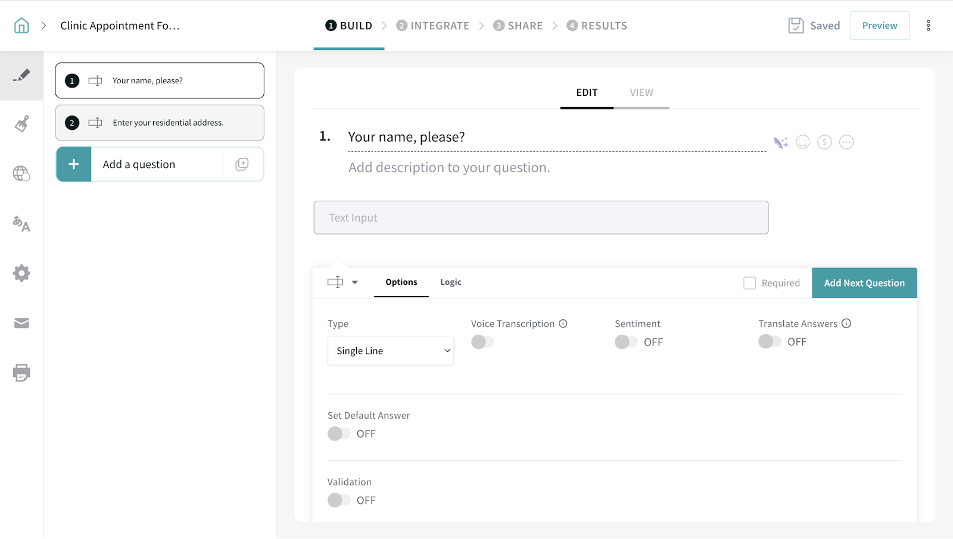This screenshot has height=539, width=953.
Task: Click the printer icon in sidebar
Action: pos(21,373)
